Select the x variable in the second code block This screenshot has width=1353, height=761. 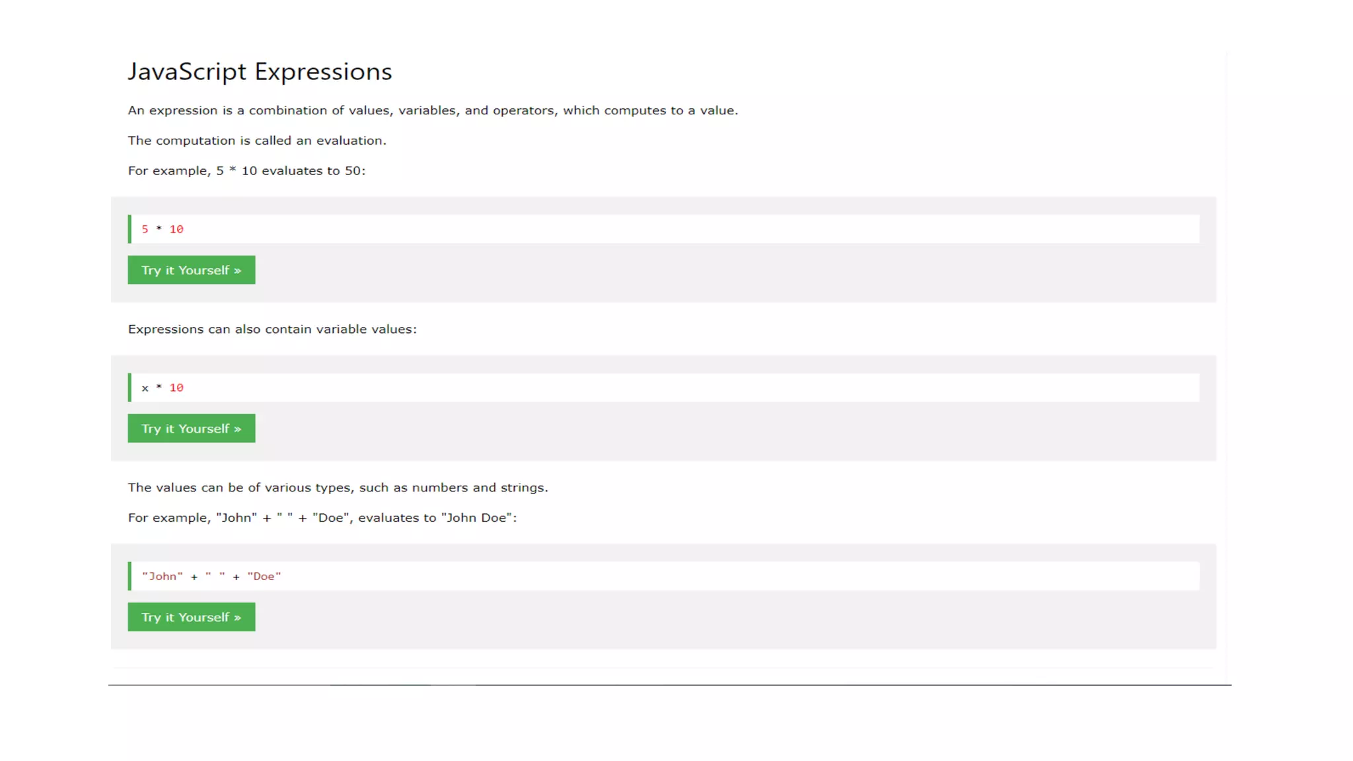click(x=145, y=388)
